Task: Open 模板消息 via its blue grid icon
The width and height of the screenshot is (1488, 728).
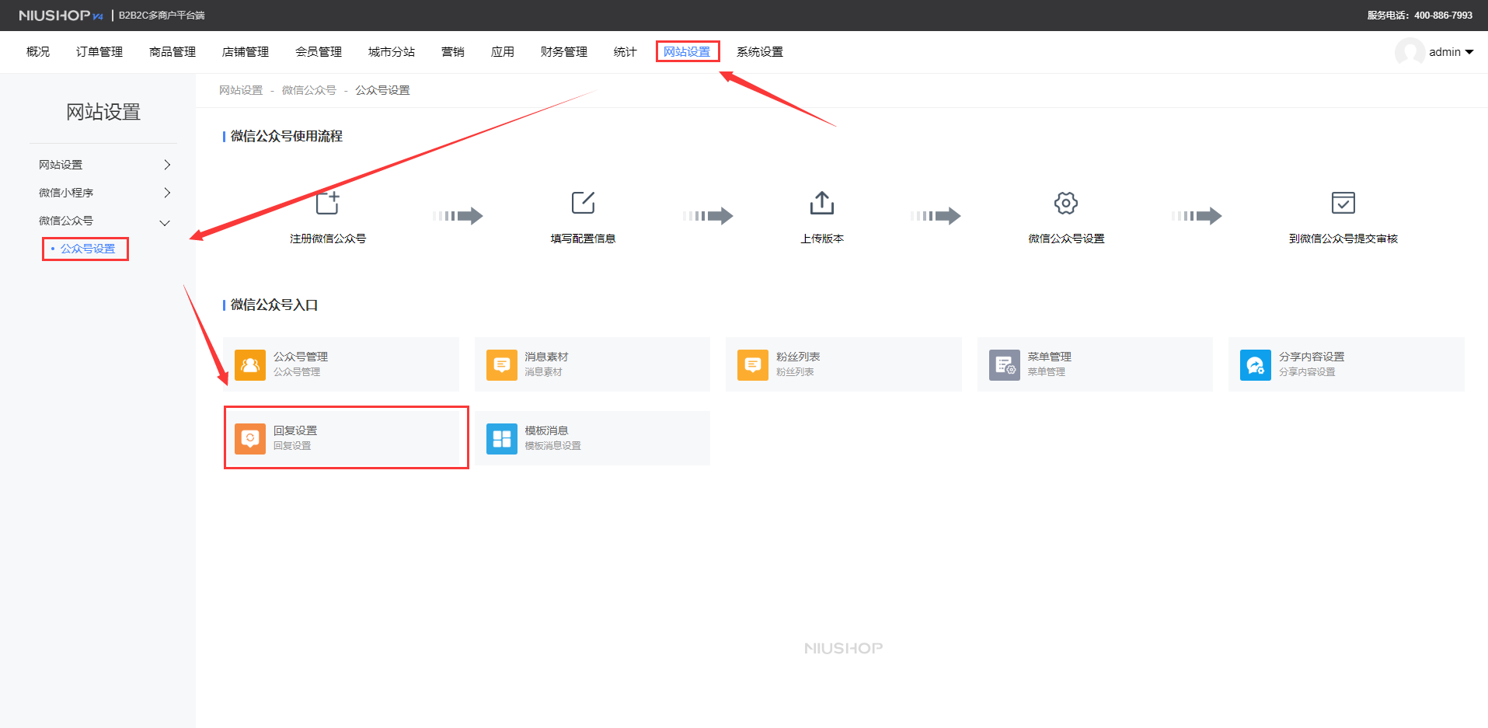Action: pyautogui.click(x=502, y=438)
